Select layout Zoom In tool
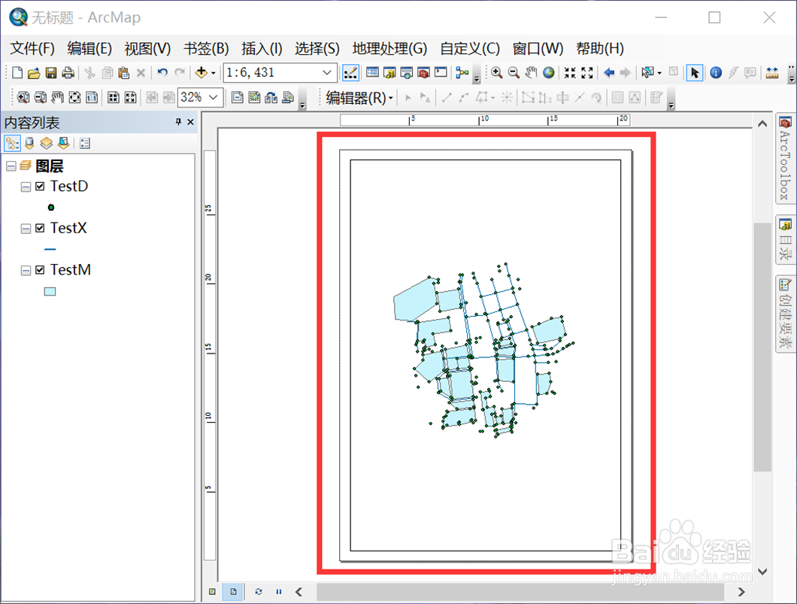Image resolution: width=797 pixels, height=604 pixels. point(23,97)
